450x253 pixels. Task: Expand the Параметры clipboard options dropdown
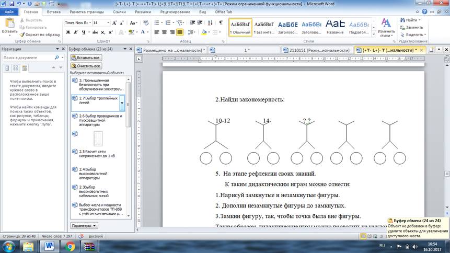tap(84, 226)
